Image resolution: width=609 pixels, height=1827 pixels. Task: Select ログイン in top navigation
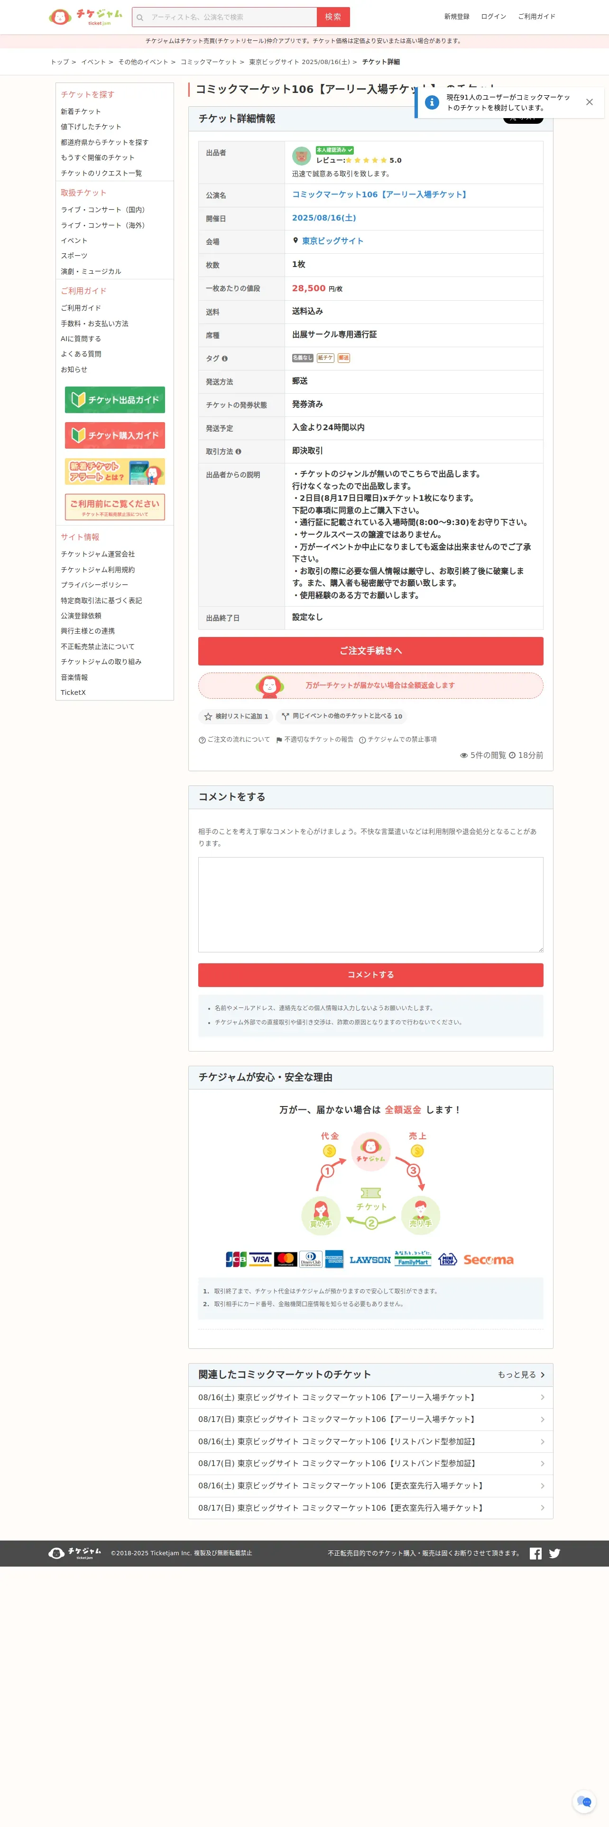click(493, 16)
